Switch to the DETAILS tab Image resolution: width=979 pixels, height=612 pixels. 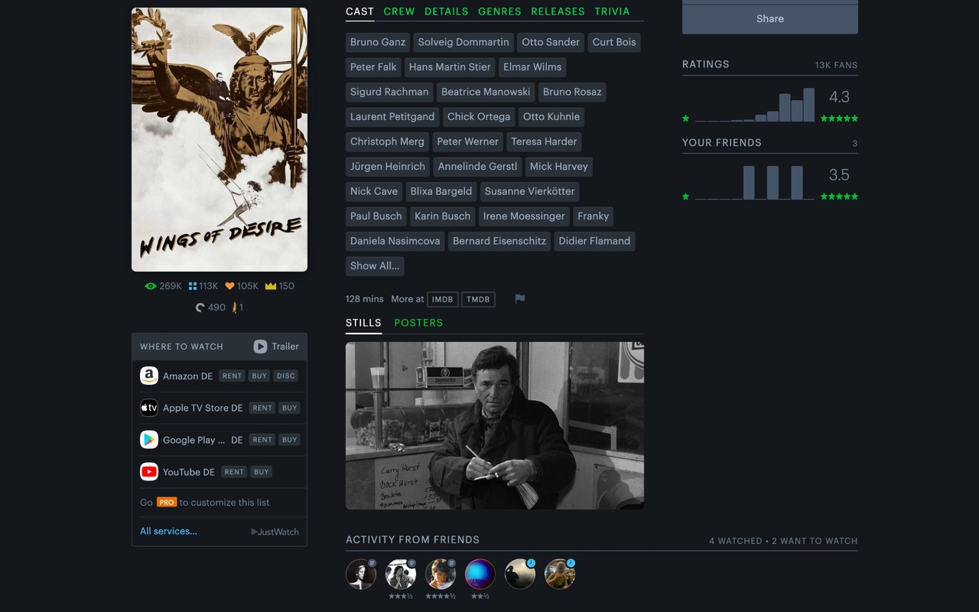tap(447, 11)
